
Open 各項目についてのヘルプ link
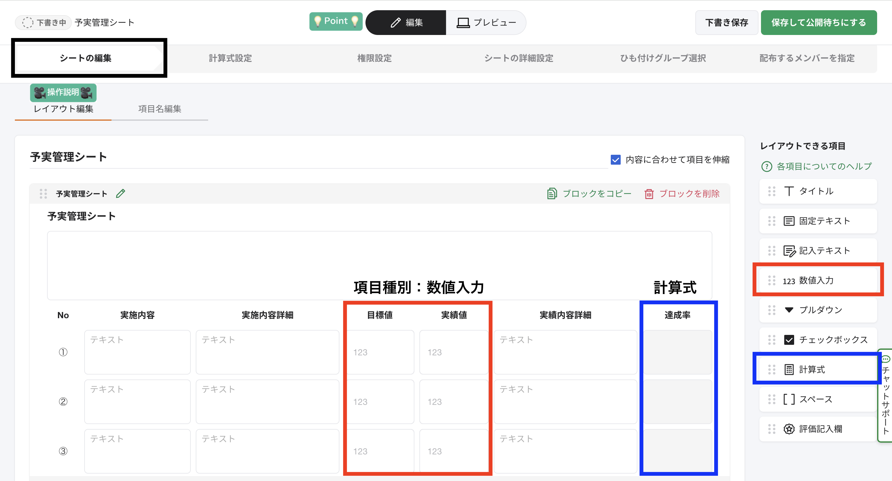pyautogui.click(x=824, y=167)
